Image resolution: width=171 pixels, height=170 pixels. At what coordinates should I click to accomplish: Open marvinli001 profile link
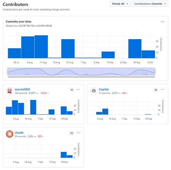22,89
